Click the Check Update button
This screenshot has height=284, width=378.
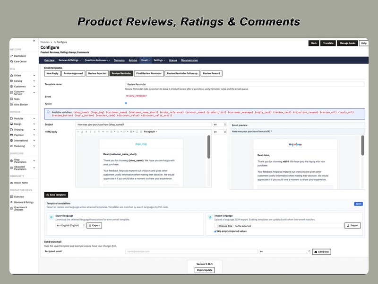point(205,270)
